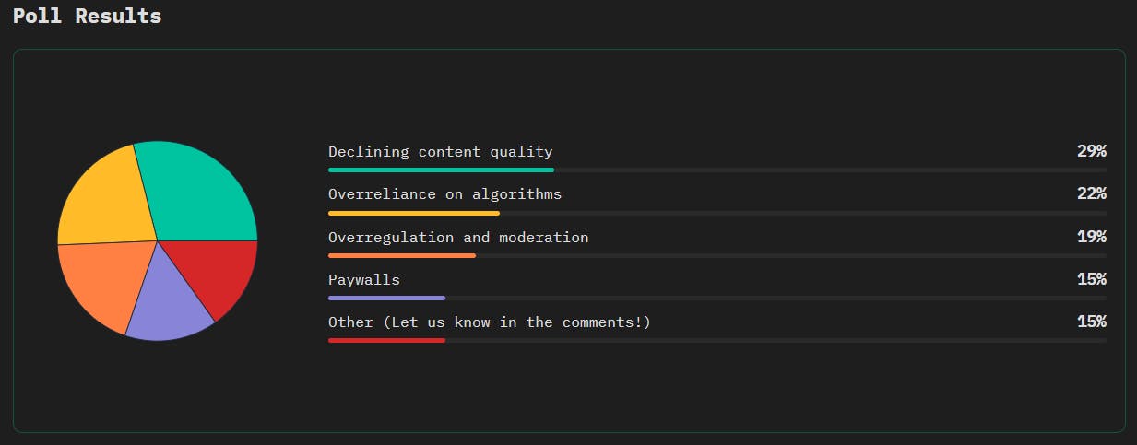Click the purple pie chart slice
The width and height of the screenshot is (1137, 445).
(164, 299)
